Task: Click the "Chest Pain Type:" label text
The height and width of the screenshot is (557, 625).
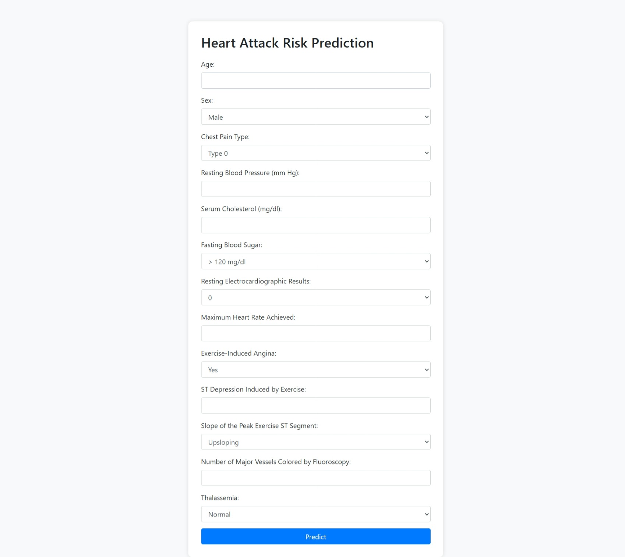Action: pyautogui.click(x=225, y=137)
